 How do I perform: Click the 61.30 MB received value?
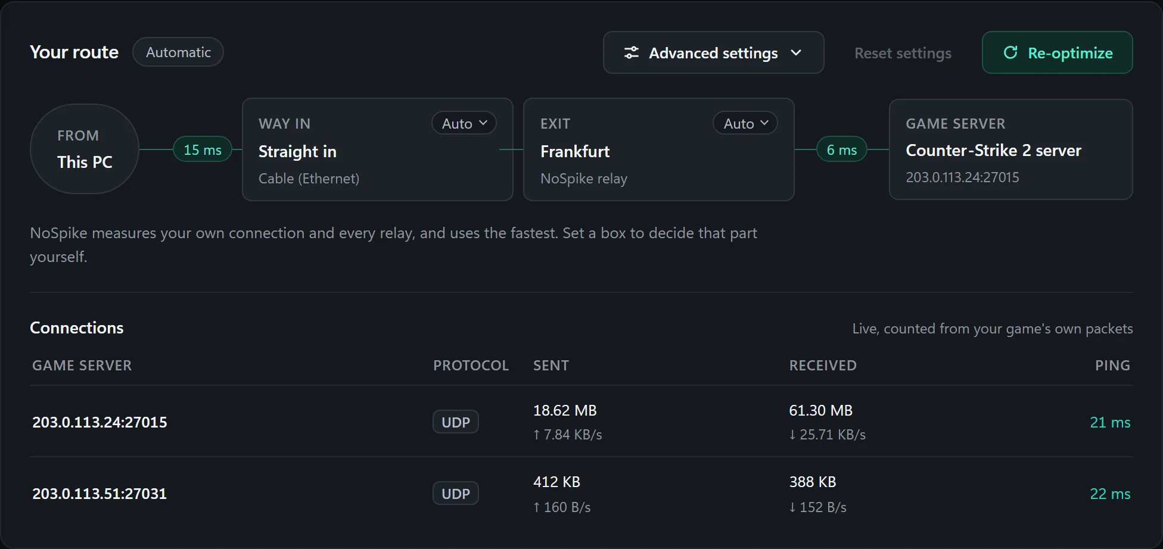[x=821, y=410]
